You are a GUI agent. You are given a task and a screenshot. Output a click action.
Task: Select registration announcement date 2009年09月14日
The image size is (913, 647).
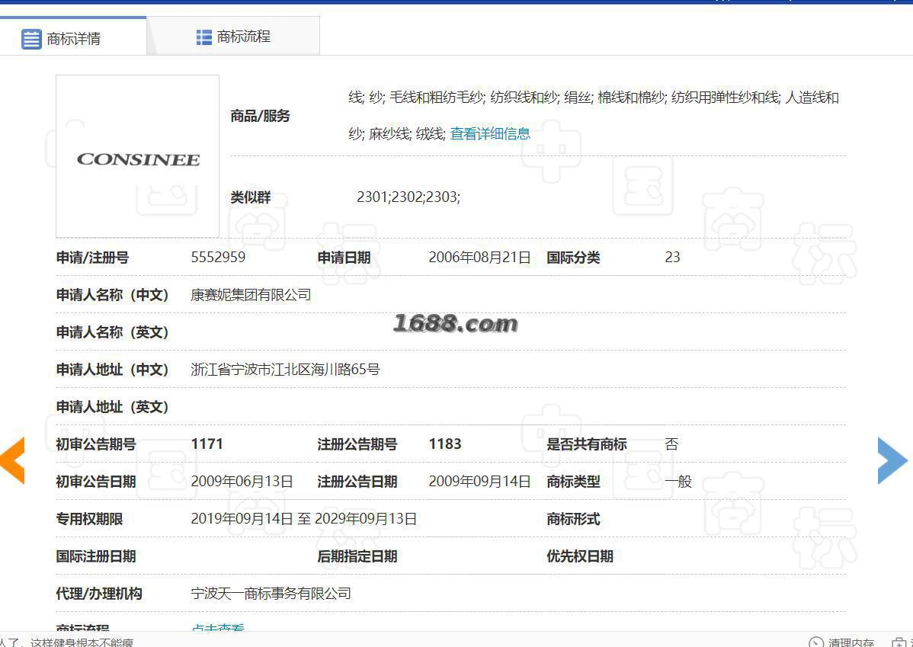[480, 482]
